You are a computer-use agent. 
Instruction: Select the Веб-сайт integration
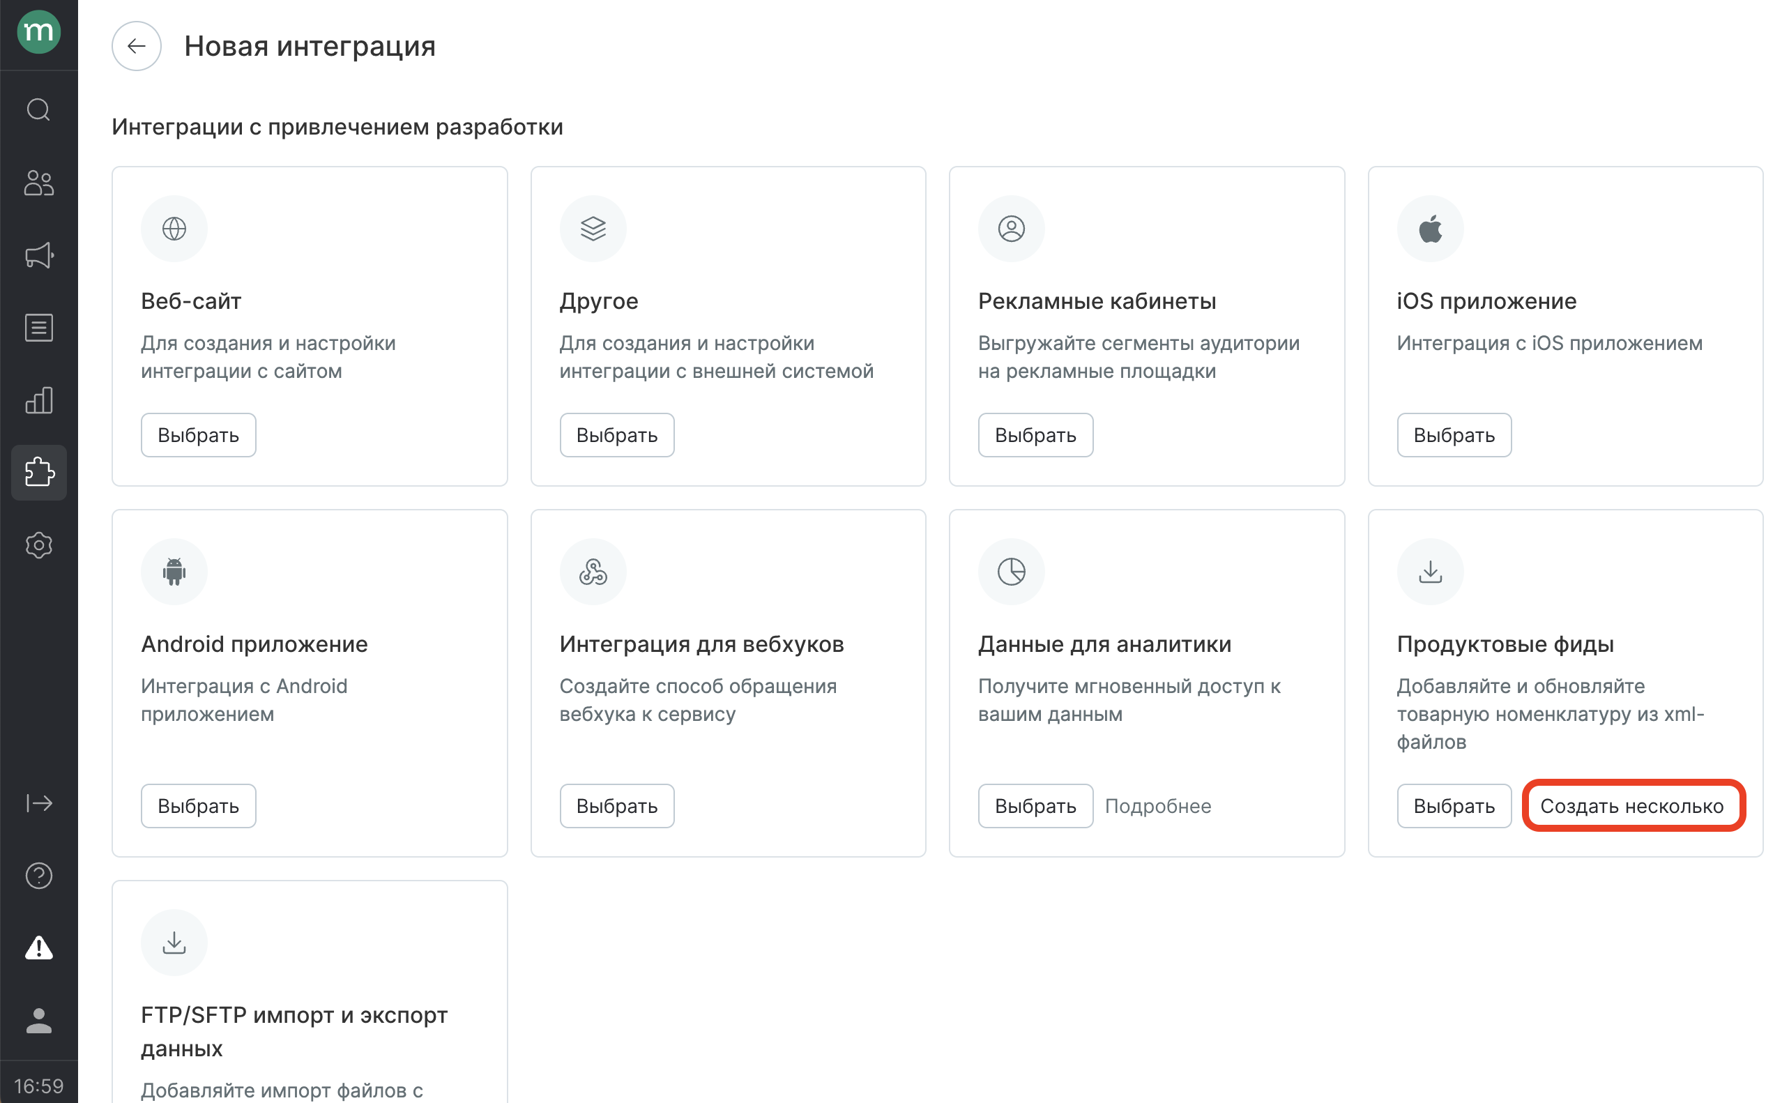199,436
